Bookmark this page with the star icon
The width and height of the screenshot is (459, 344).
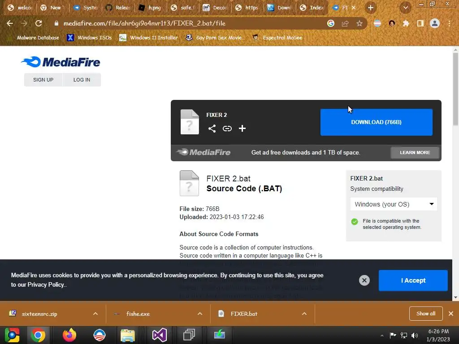359,23
